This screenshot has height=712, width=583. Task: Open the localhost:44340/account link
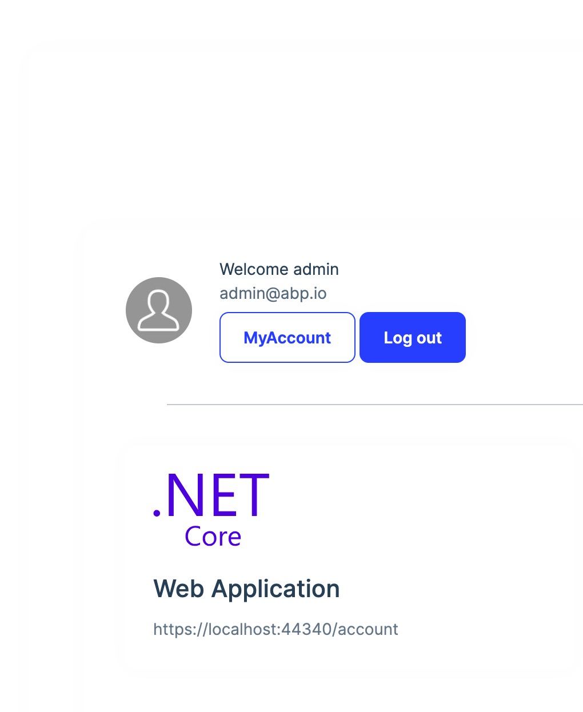pyautogui.click(x=275, y=629)
